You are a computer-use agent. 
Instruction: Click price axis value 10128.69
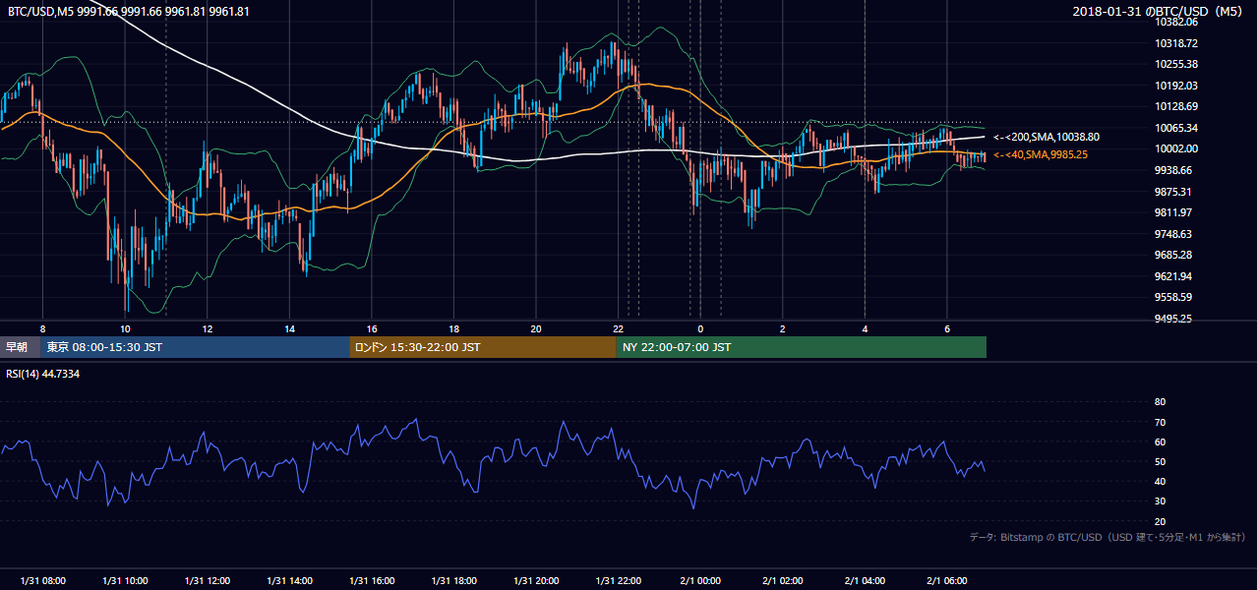[1176, 106]
